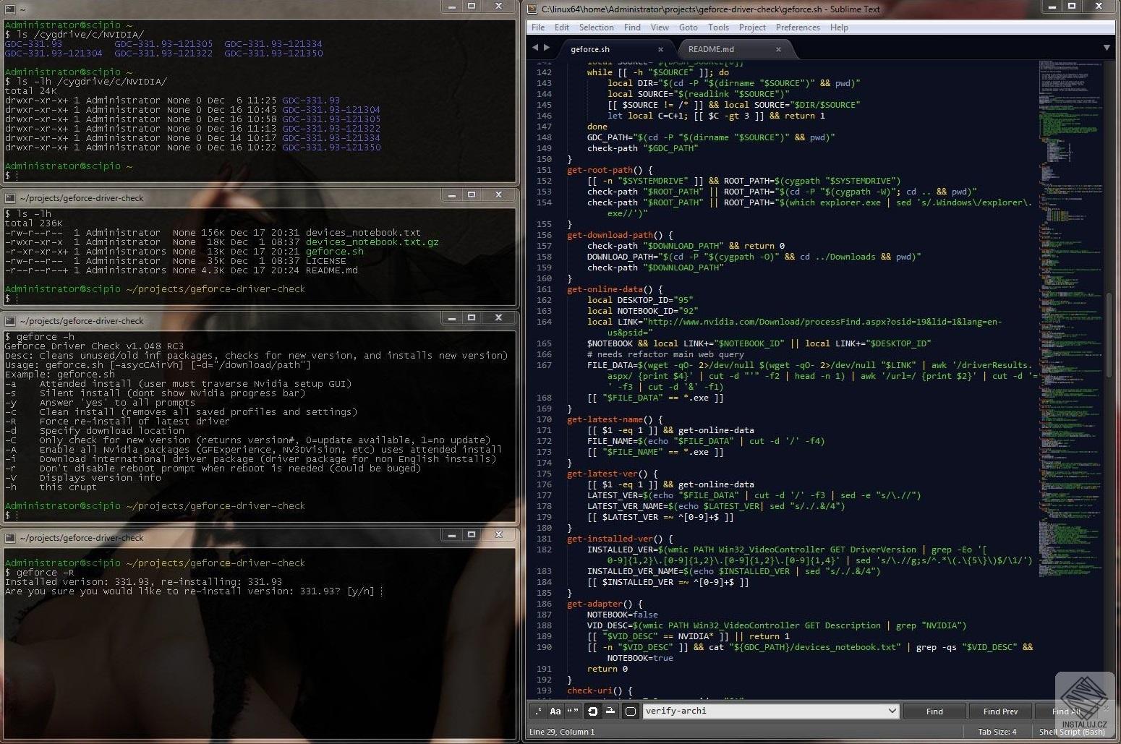Viewport: 1121px width, 744px height.
Task: Click the get-download-path() function name
Action: [x=611, y=235]
